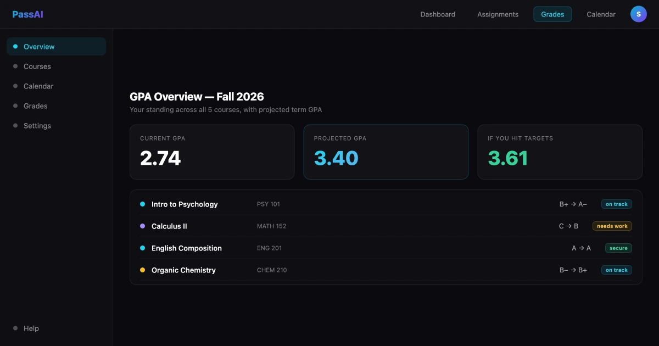Image resolution: width=659 pixels, height=346 pixels.
Task: Open the Organic Chemistry course row
Action: point(386,270)
